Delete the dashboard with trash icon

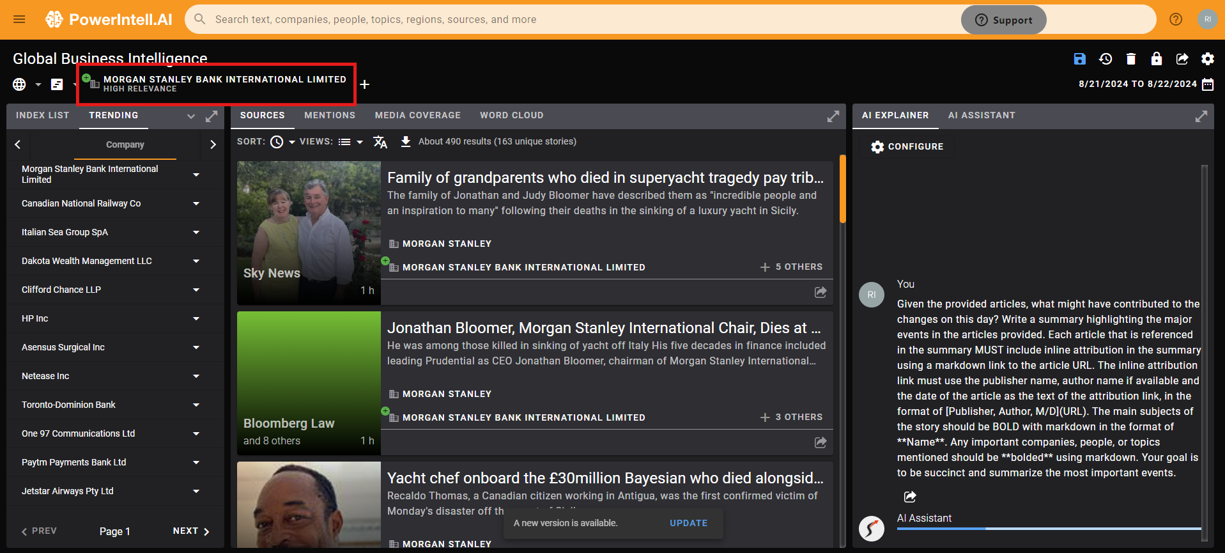(x=1131, y=59)
